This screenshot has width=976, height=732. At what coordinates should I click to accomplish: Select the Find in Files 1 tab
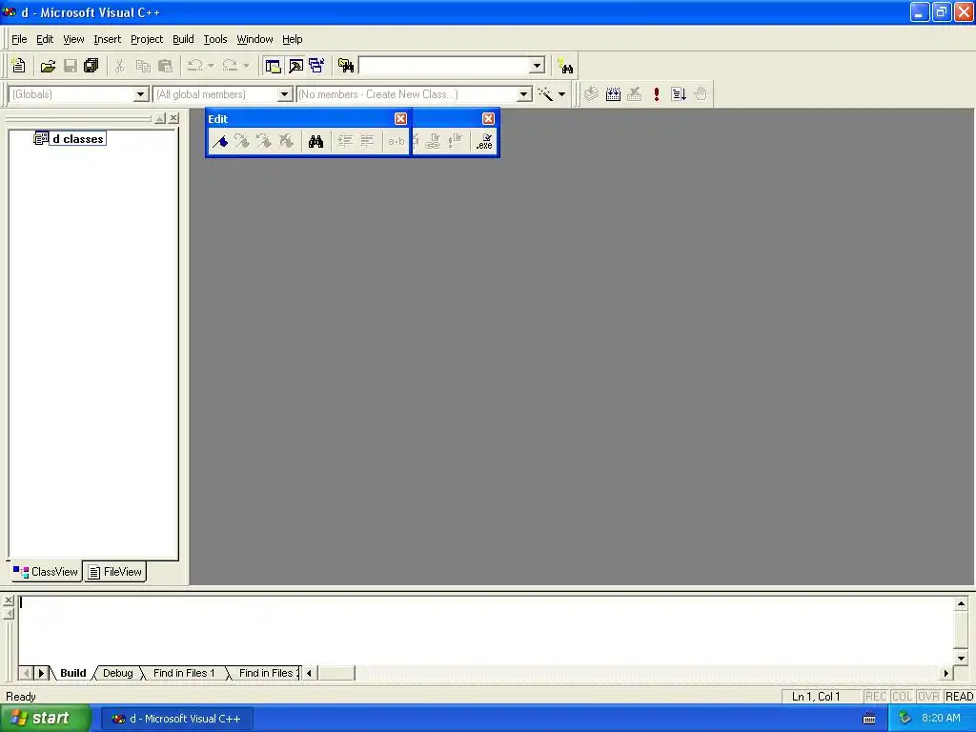(x=184, y=673)
